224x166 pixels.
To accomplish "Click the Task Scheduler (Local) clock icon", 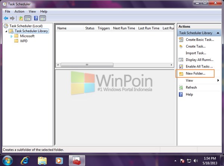I will click(6, 26).
